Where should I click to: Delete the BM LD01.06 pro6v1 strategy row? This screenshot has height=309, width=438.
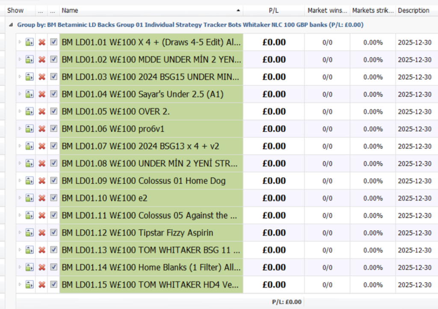42,129
